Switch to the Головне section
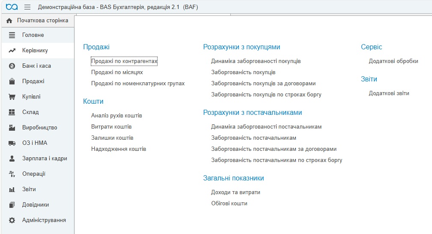 pos(33,35)
